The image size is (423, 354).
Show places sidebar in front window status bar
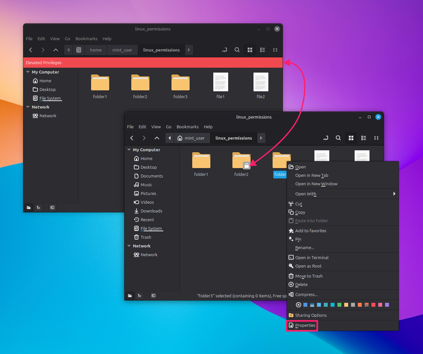130,295
